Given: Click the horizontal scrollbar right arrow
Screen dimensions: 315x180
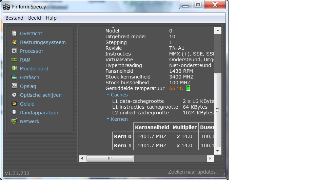Looking at the screenshot, I should [210, 158].
